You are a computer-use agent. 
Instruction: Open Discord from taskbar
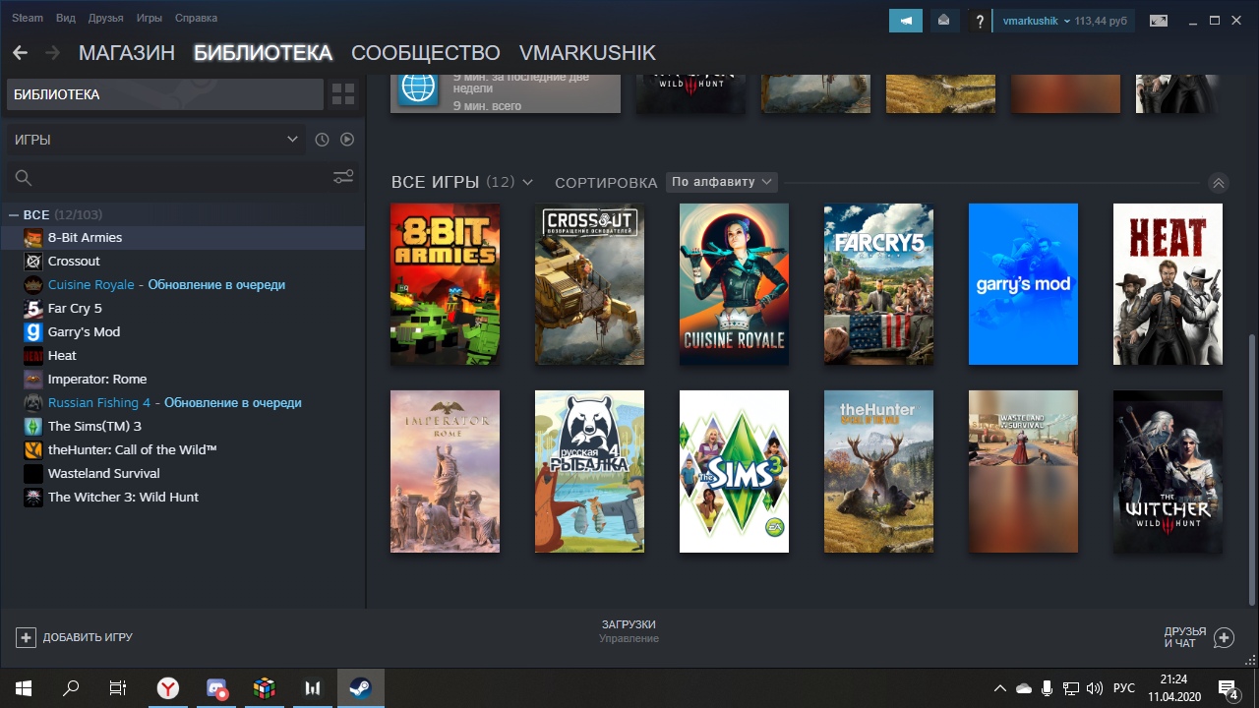pyautogui.click(x=216, y=688)
